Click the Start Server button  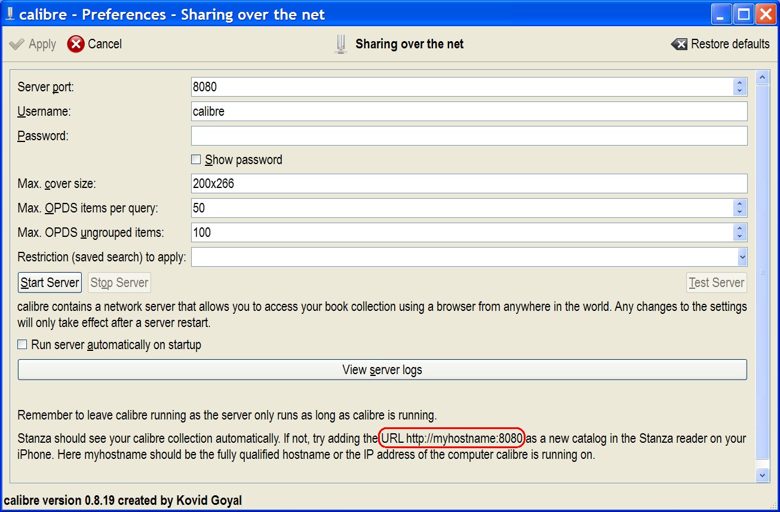click(x=50, y=282)
